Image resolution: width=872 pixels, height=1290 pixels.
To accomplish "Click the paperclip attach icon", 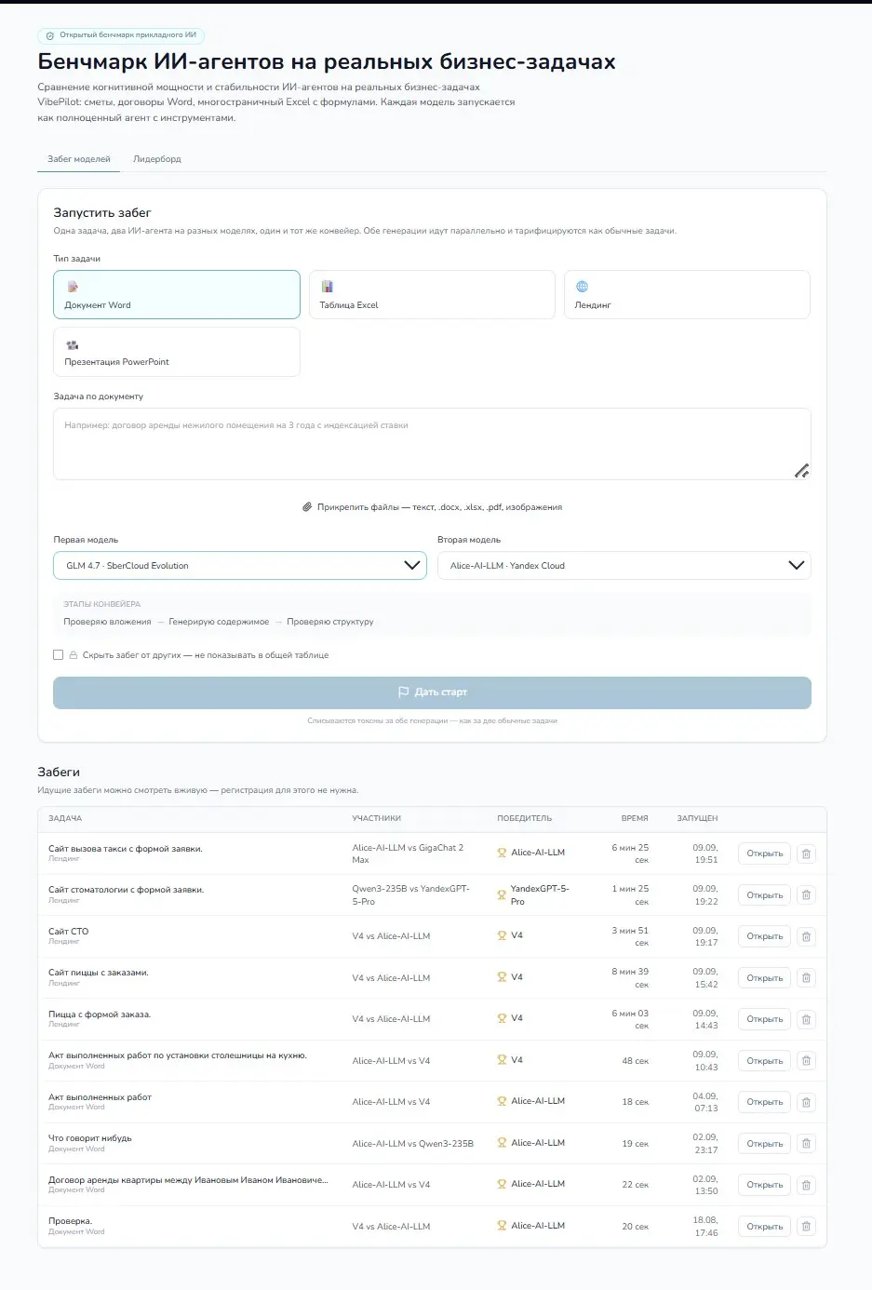I will tap(307, 507).
